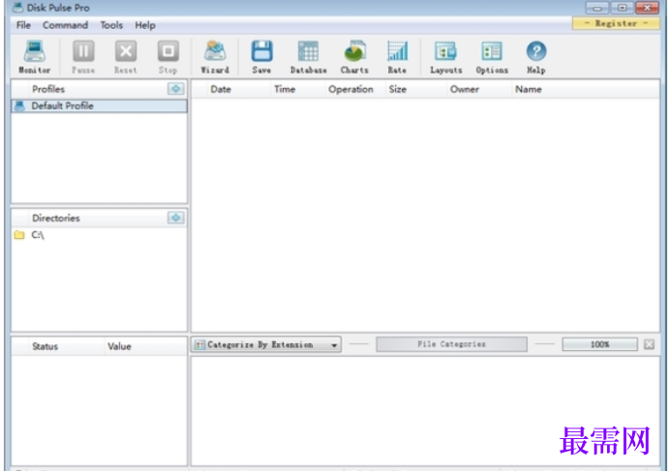Open the File menu

23,25
